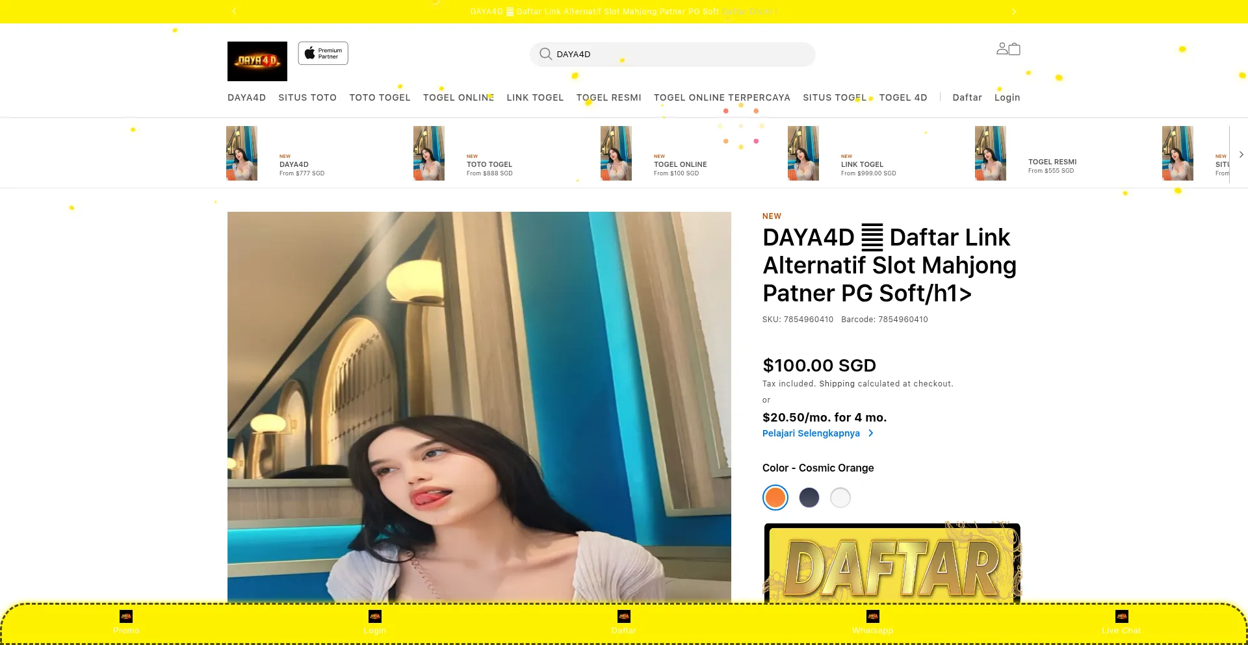
Task: Click SKU: 7854960410 text
Action: [798, 320]
